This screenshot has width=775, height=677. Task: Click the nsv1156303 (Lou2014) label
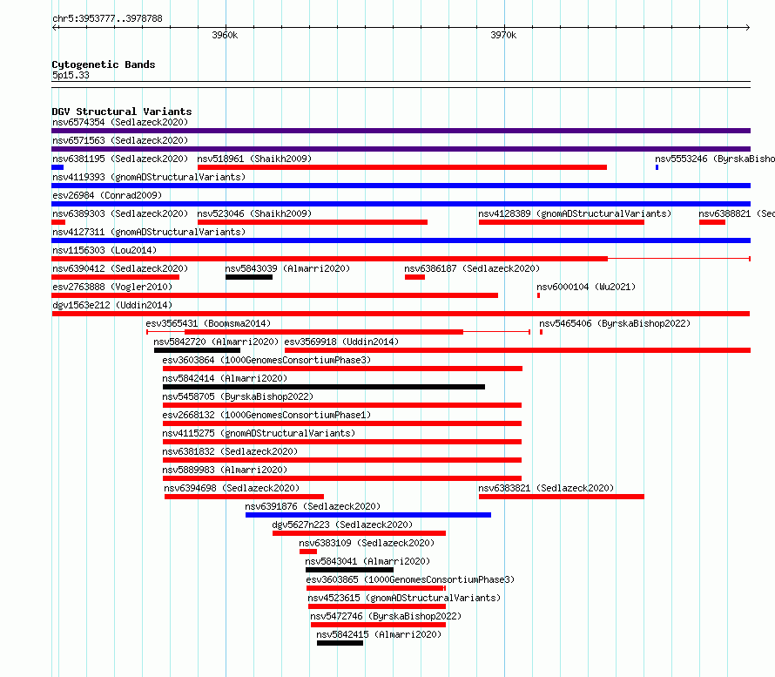tap(104, 250)
